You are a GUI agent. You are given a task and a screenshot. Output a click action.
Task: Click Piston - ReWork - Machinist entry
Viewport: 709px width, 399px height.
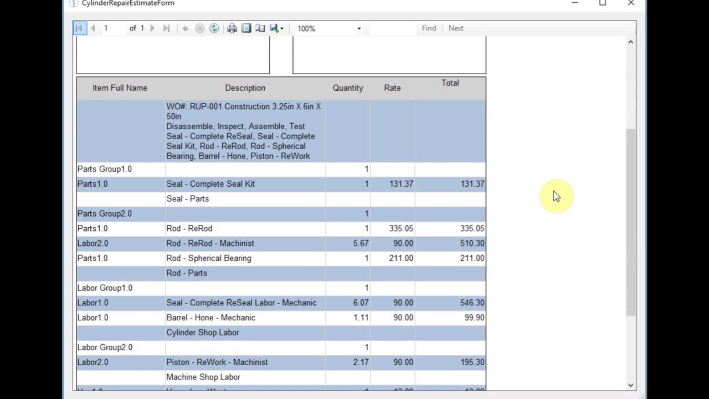click(x=217, y=362)
